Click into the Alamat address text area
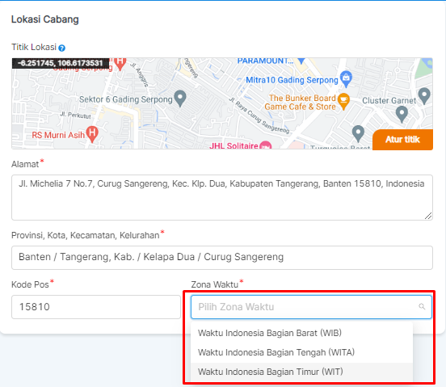This screenshot has width=446, height=387. click(x=222, y=197)
